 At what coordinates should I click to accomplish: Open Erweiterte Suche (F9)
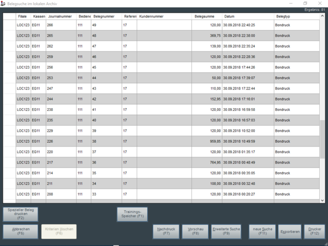pos(226,231)
